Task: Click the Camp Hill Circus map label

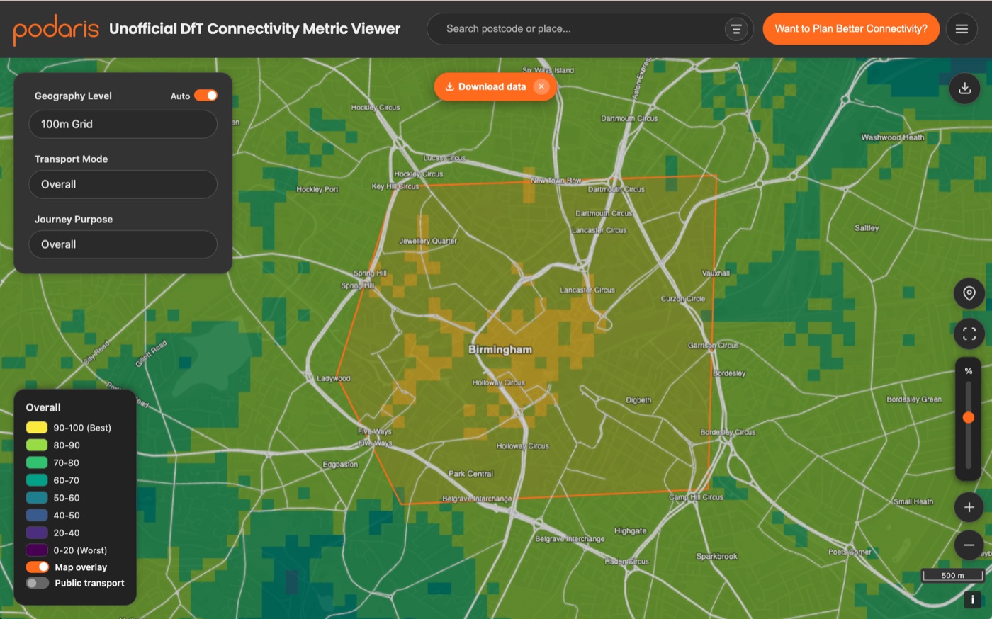Action: (x=697, y=497)
